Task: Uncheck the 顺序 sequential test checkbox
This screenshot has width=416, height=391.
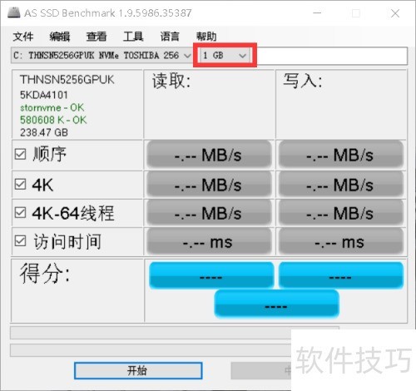Action: click(20, 154)
